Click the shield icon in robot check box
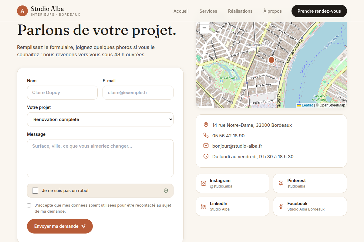Screen dimensions: 364x242 point(166,191)
